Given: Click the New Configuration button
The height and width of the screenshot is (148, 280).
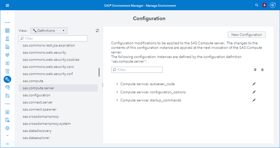Looking at the screenshot, I should coord(247,35).
